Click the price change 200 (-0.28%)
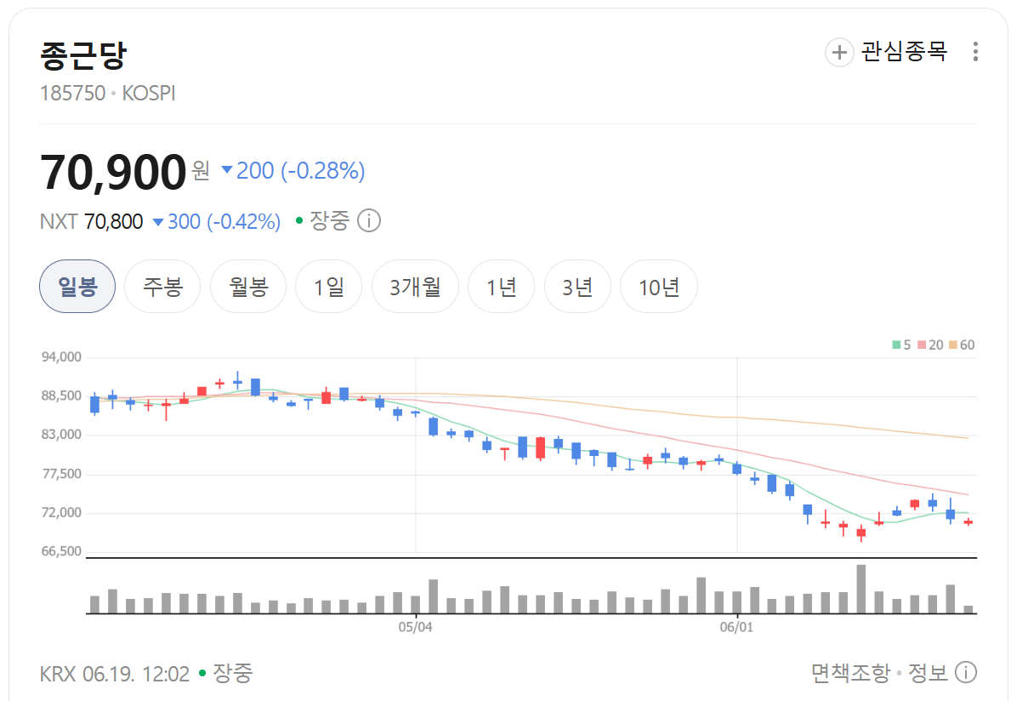 (x=293, y=171)
